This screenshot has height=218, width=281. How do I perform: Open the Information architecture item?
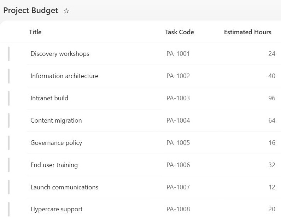(x=64, y=76)
